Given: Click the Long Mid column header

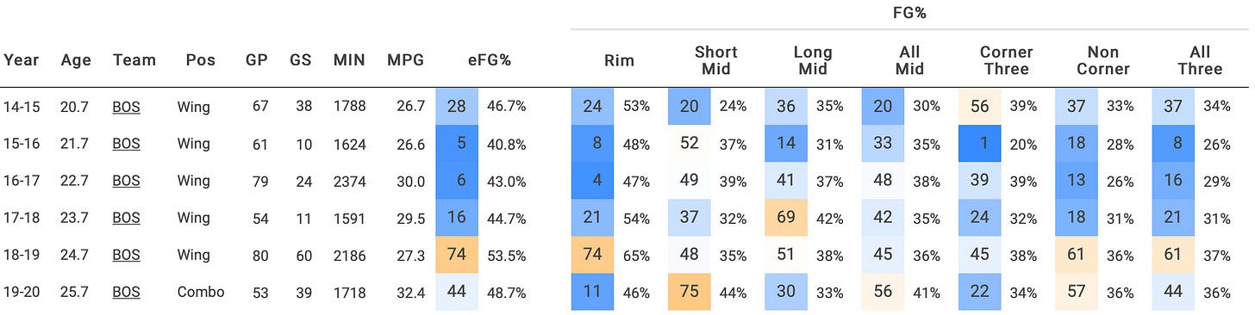Looking at the screenshot, I should [x=813, y=60].
